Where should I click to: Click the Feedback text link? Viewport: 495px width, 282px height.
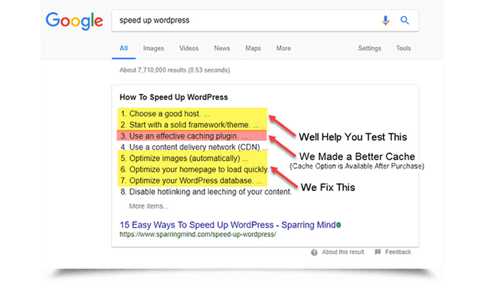pyautogui.click(x=397, y=252)
